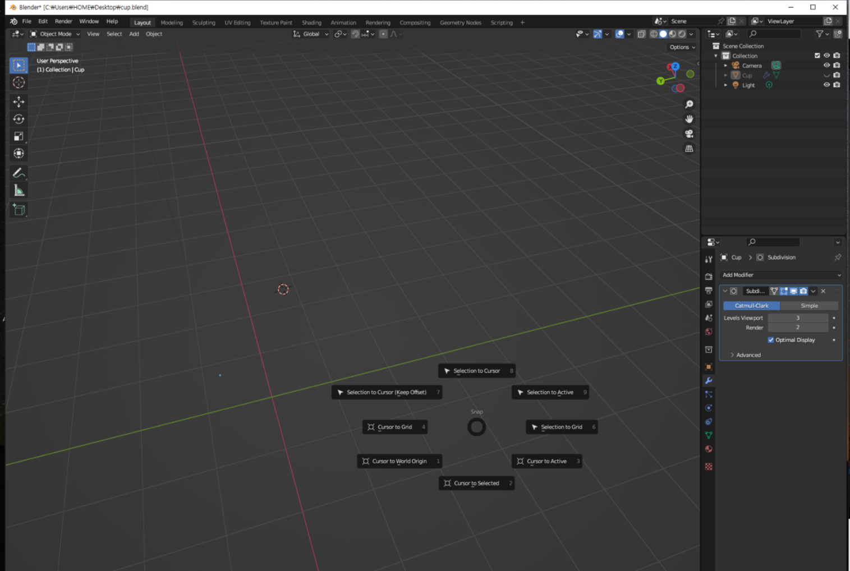Image resolution: width=850 pixels, height=571 pixels.
Task: Remove the Subdivision modifier with X
Action: coord(823,291)
